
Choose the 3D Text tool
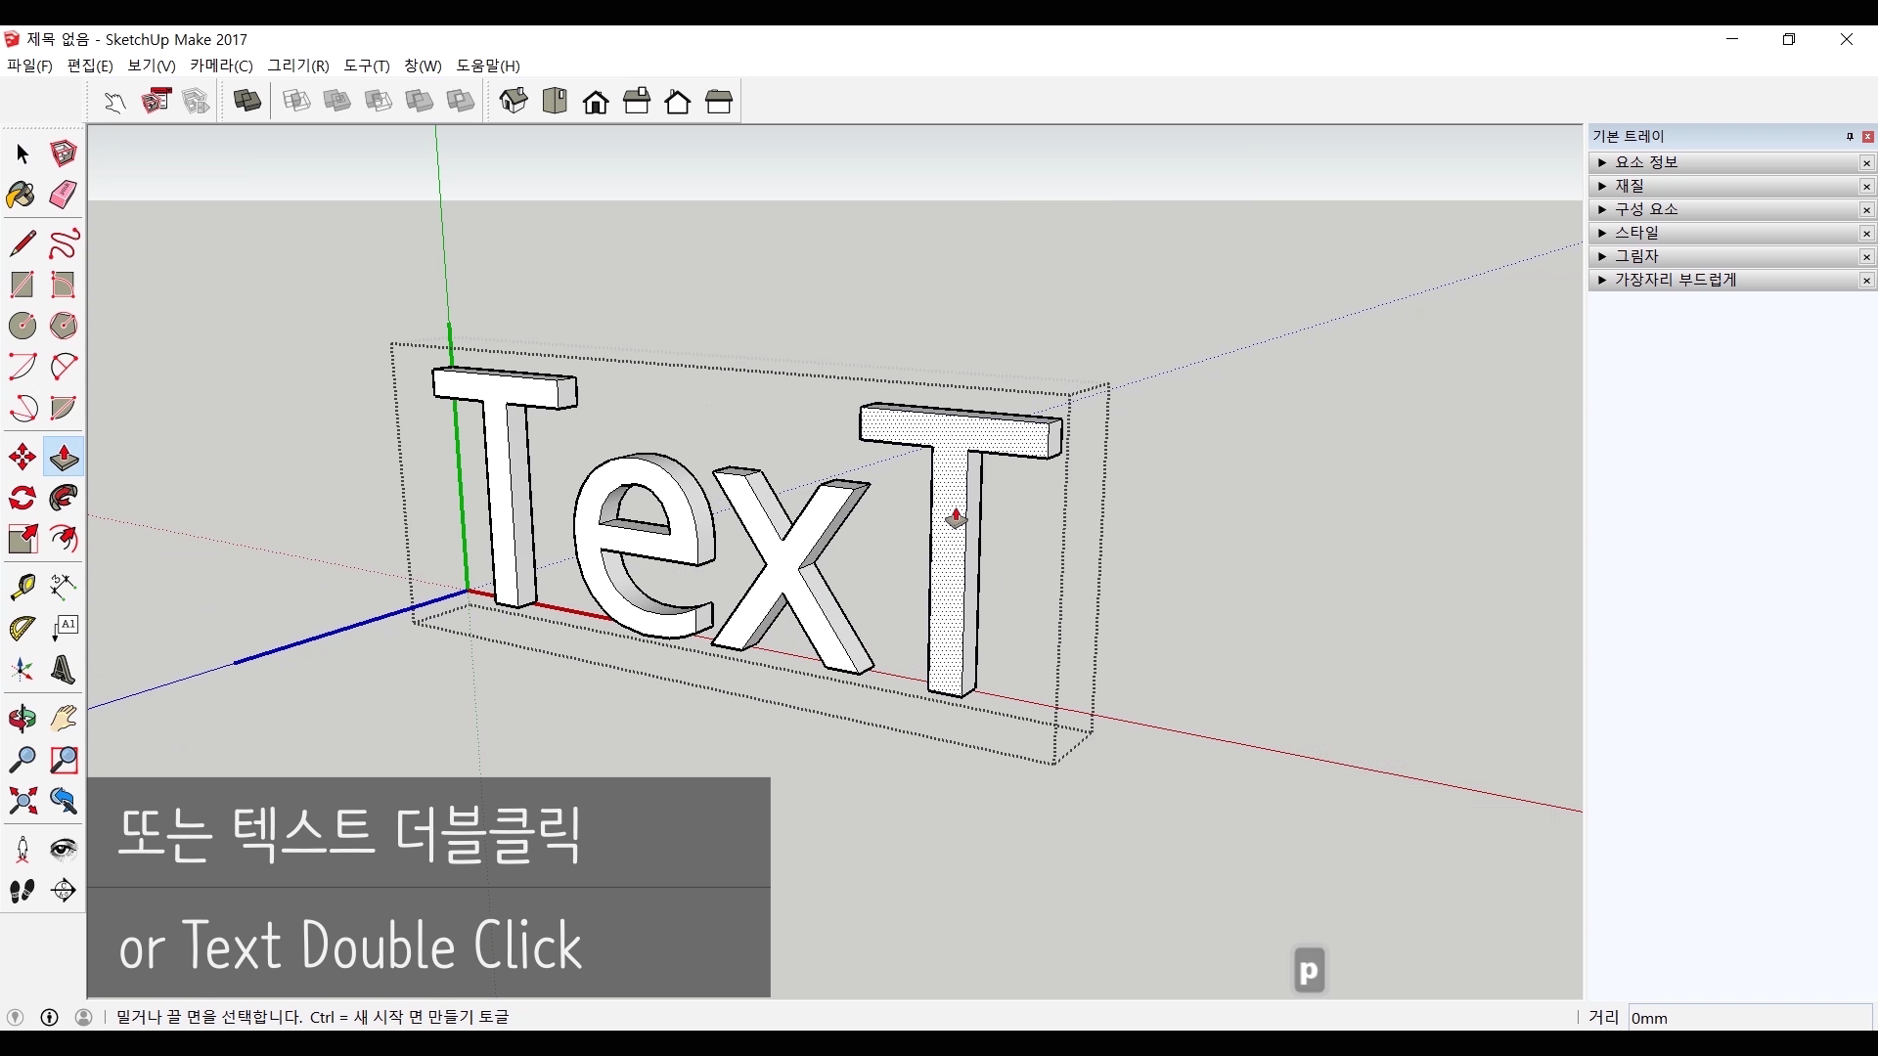click(64, 670)
